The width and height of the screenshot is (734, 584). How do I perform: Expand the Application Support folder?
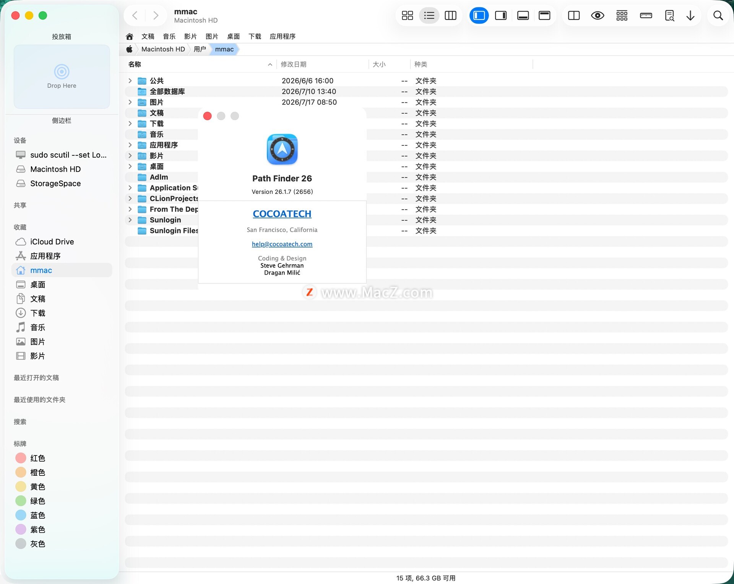(130, 188)
